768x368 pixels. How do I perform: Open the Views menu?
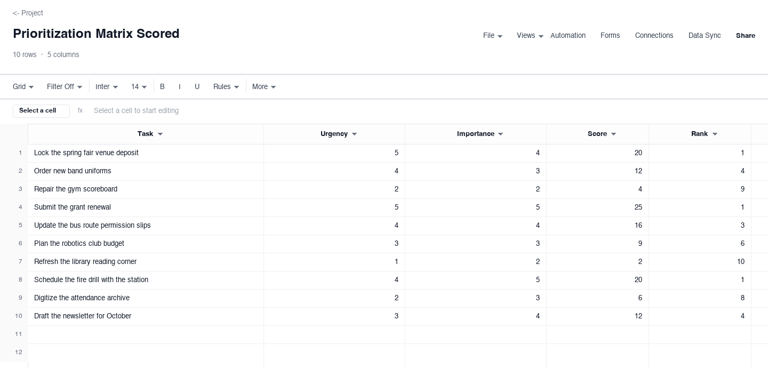click(x=530, y=36)
